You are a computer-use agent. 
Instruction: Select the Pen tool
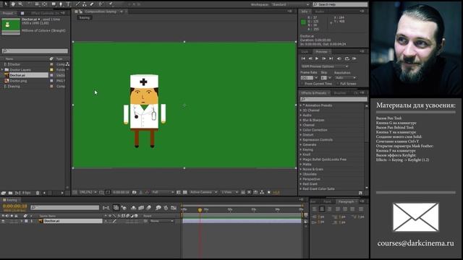point(61,4)
